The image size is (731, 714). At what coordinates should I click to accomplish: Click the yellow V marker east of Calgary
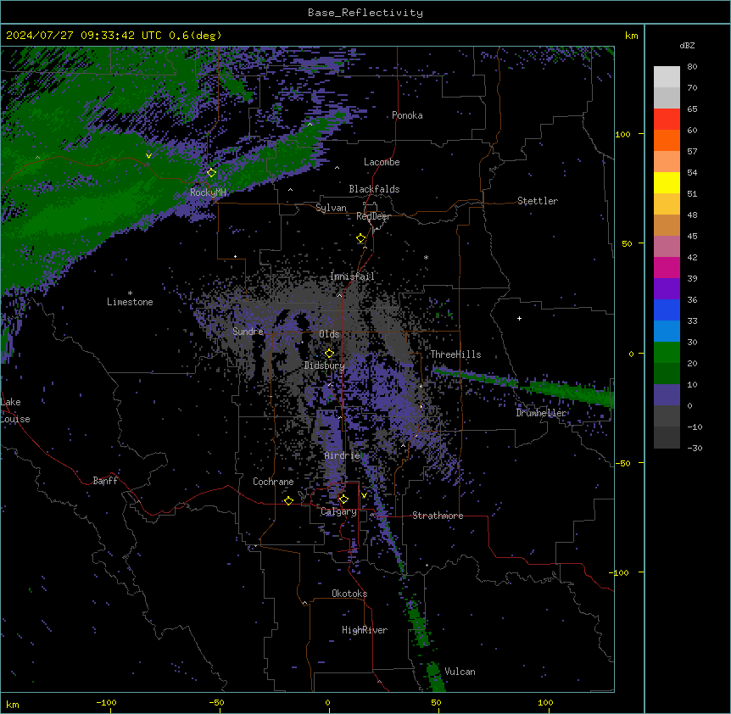(364, 495)
